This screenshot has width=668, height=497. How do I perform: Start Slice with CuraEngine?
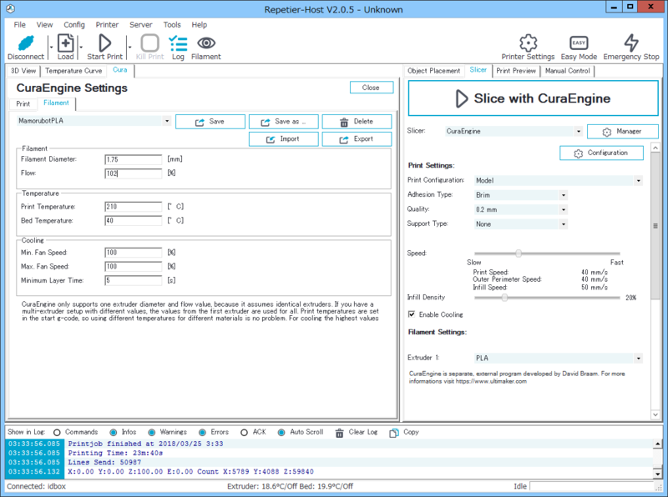click(534, 98)
